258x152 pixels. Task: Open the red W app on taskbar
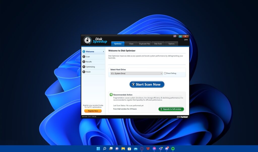148,149
